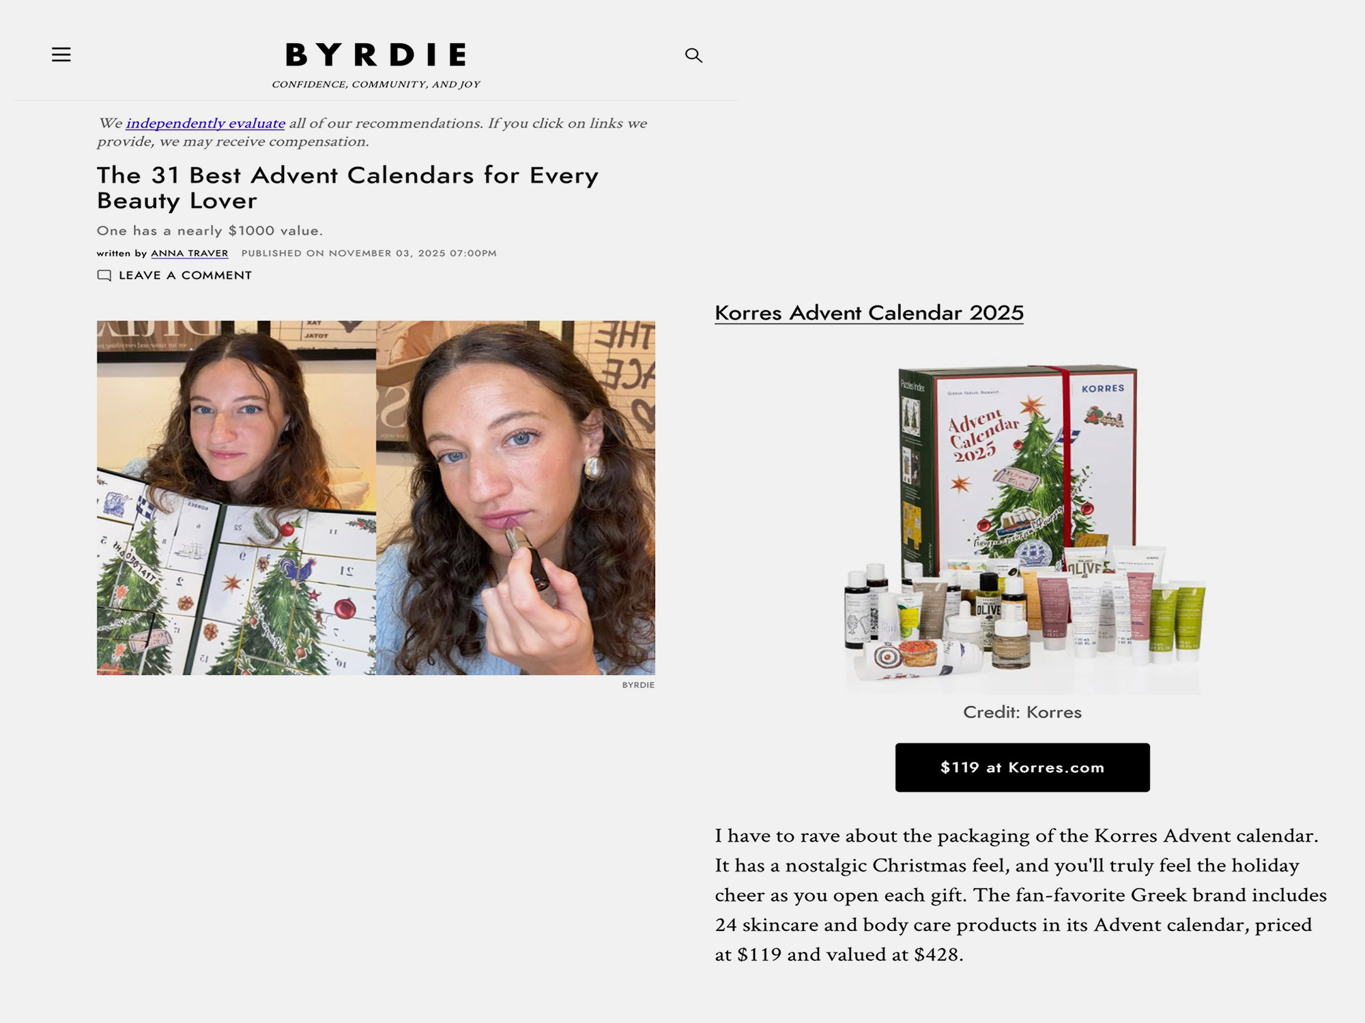Open the Korres Advent Calendar 2025 heading link

pyautogui.click(x=869, y=312)
